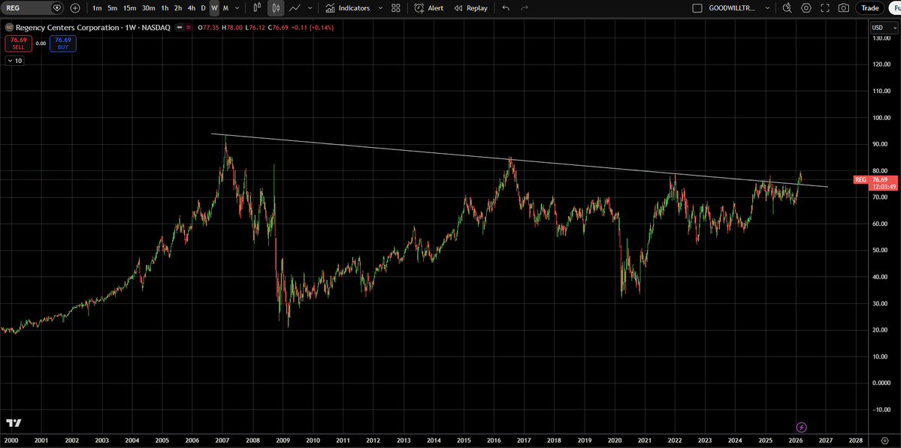
Task: Click the purple lightning event marker
Action: point(801,427)
